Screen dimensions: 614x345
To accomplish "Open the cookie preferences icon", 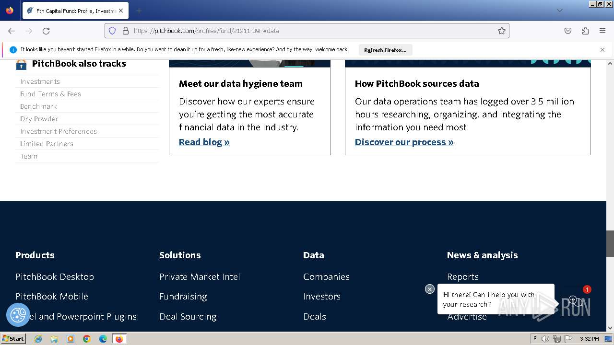I will coord(18,315).
